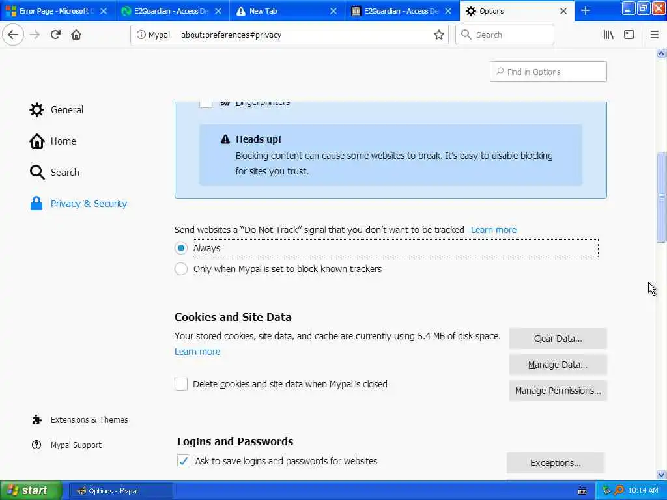Select Privacy & Security category
667x500 pixels.
point(89,204)
